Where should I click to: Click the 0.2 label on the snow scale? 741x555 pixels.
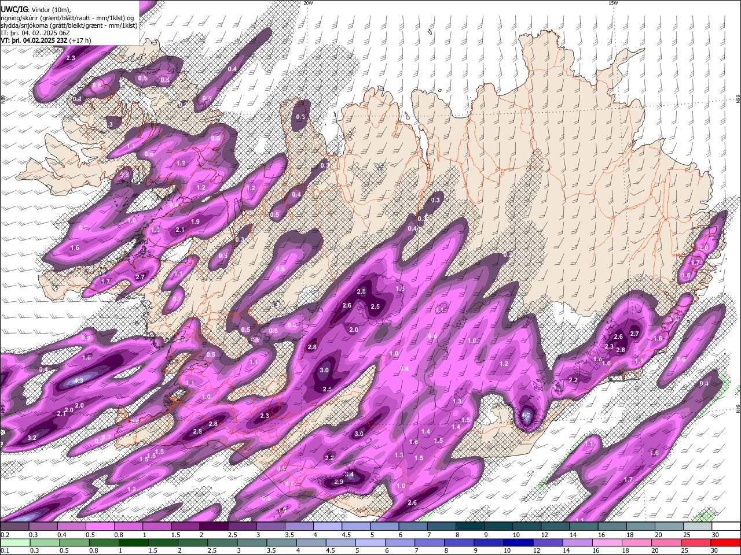coord(5,535)
